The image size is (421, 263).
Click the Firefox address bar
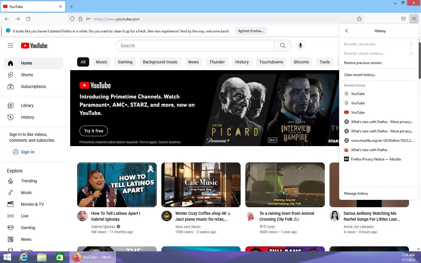(x=216, y=19)
